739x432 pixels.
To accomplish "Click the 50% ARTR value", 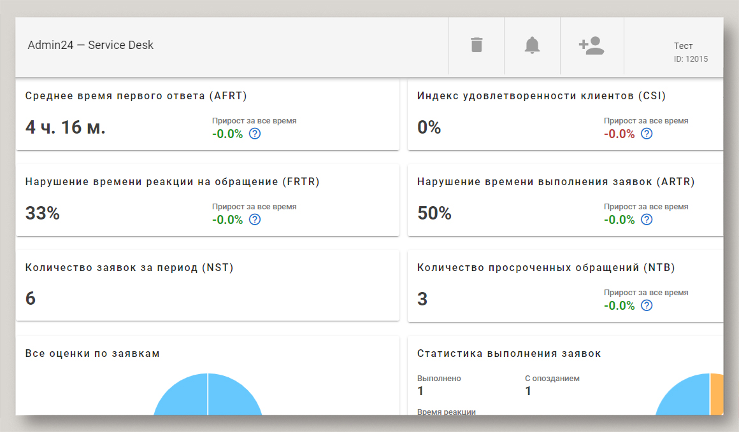I will (434, 213).
